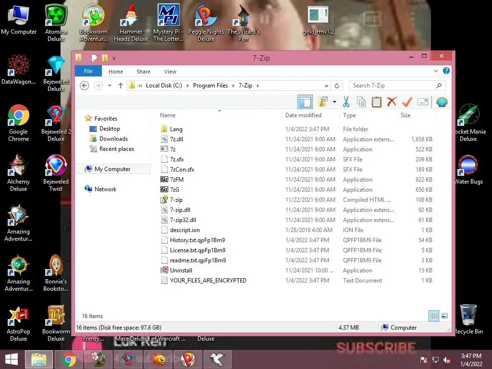Select Downloads in navigation pane
The image size is (492, 369).
click(x=113, y=139)
